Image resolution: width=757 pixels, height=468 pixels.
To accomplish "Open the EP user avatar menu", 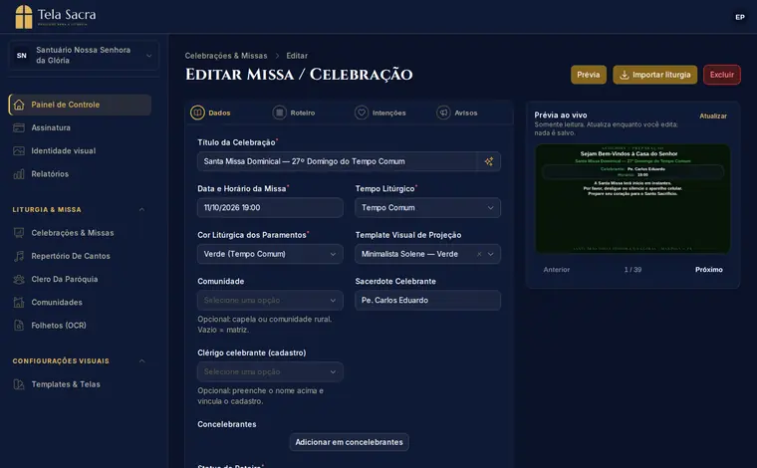I will point(740,17).
